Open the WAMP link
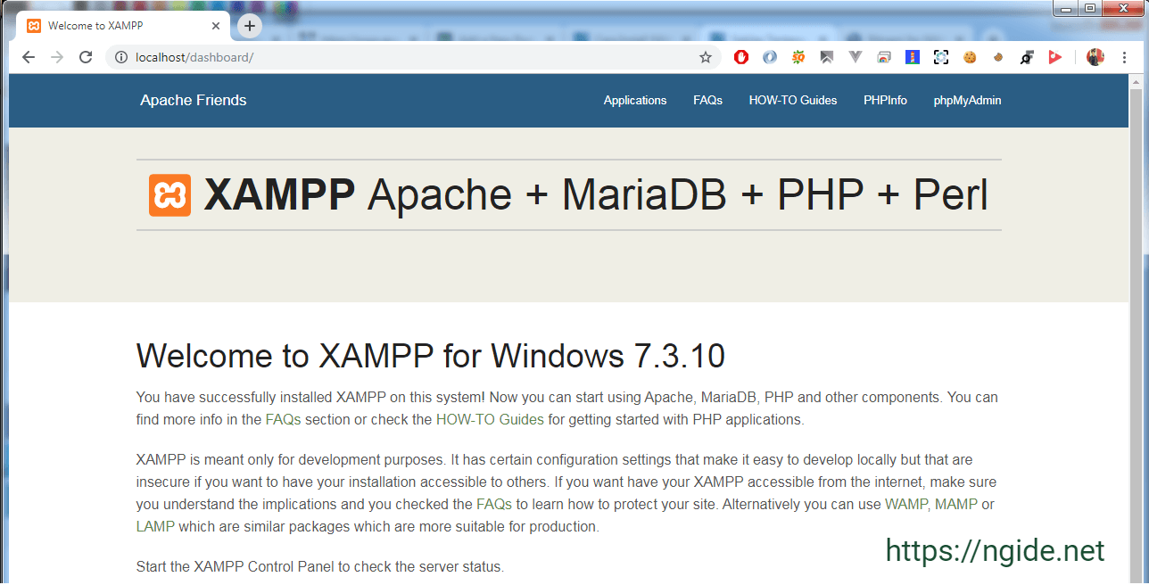The width and height of the screenshot is (1149, 585). [906, 504]
